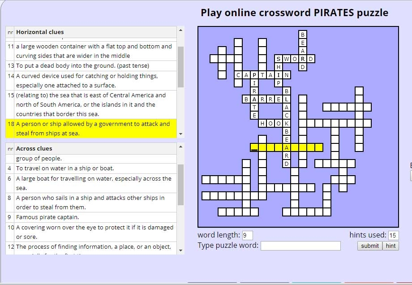Click the Type puzzle word input field
This screenshot has width=412, height=285.
pyautogui.click(x=300, y=246)
